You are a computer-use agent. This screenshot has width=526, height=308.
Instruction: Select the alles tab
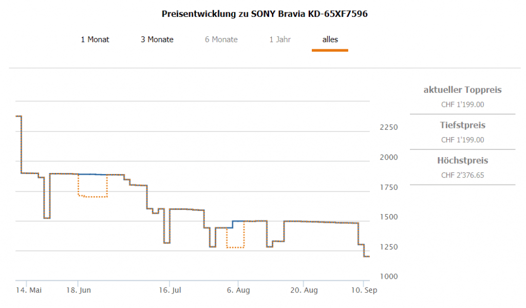pyautogui.click(x=330, y=40)
